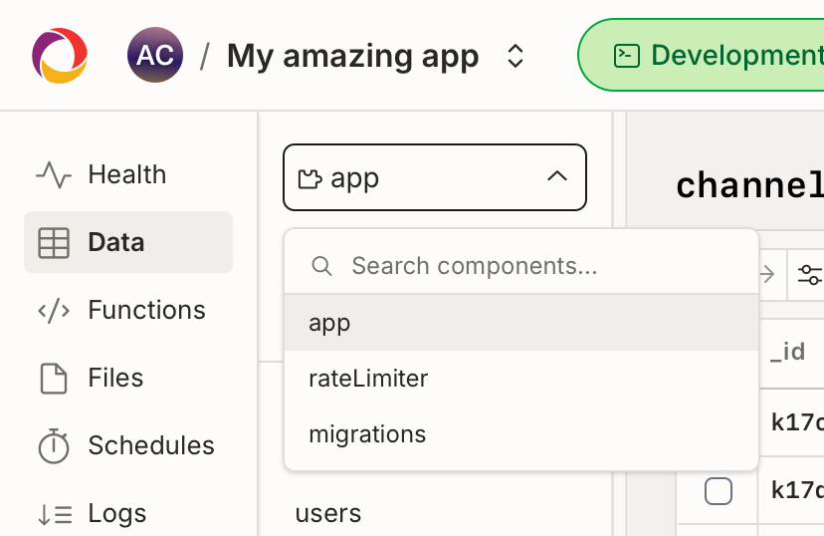Focus the Search components field
The width and height of the screenshot is (824, 536).
521,266
